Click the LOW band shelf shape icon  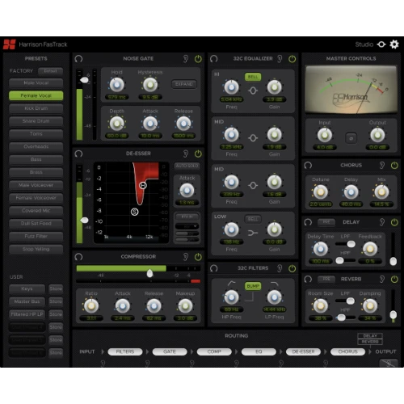pos(253,233)
